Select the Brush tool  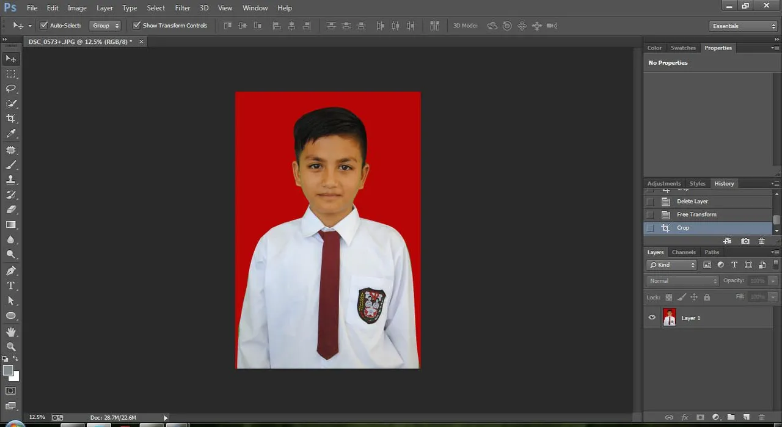[x=11, y=165]
